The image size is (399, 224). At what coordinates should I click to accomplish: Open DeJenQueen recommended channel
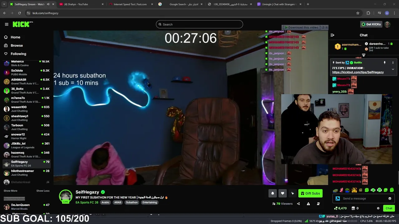pyautogui.click(x=26, y=207)
